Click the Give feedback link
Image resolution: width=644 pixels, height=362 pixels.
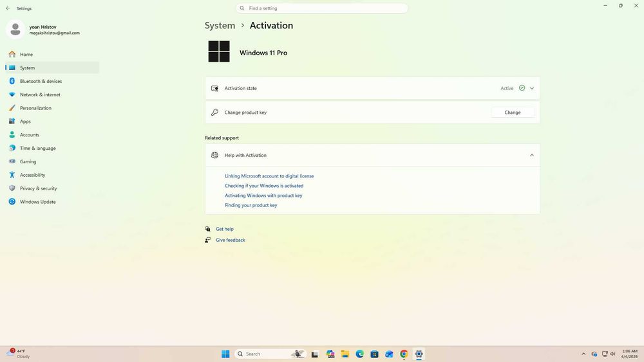231,240
